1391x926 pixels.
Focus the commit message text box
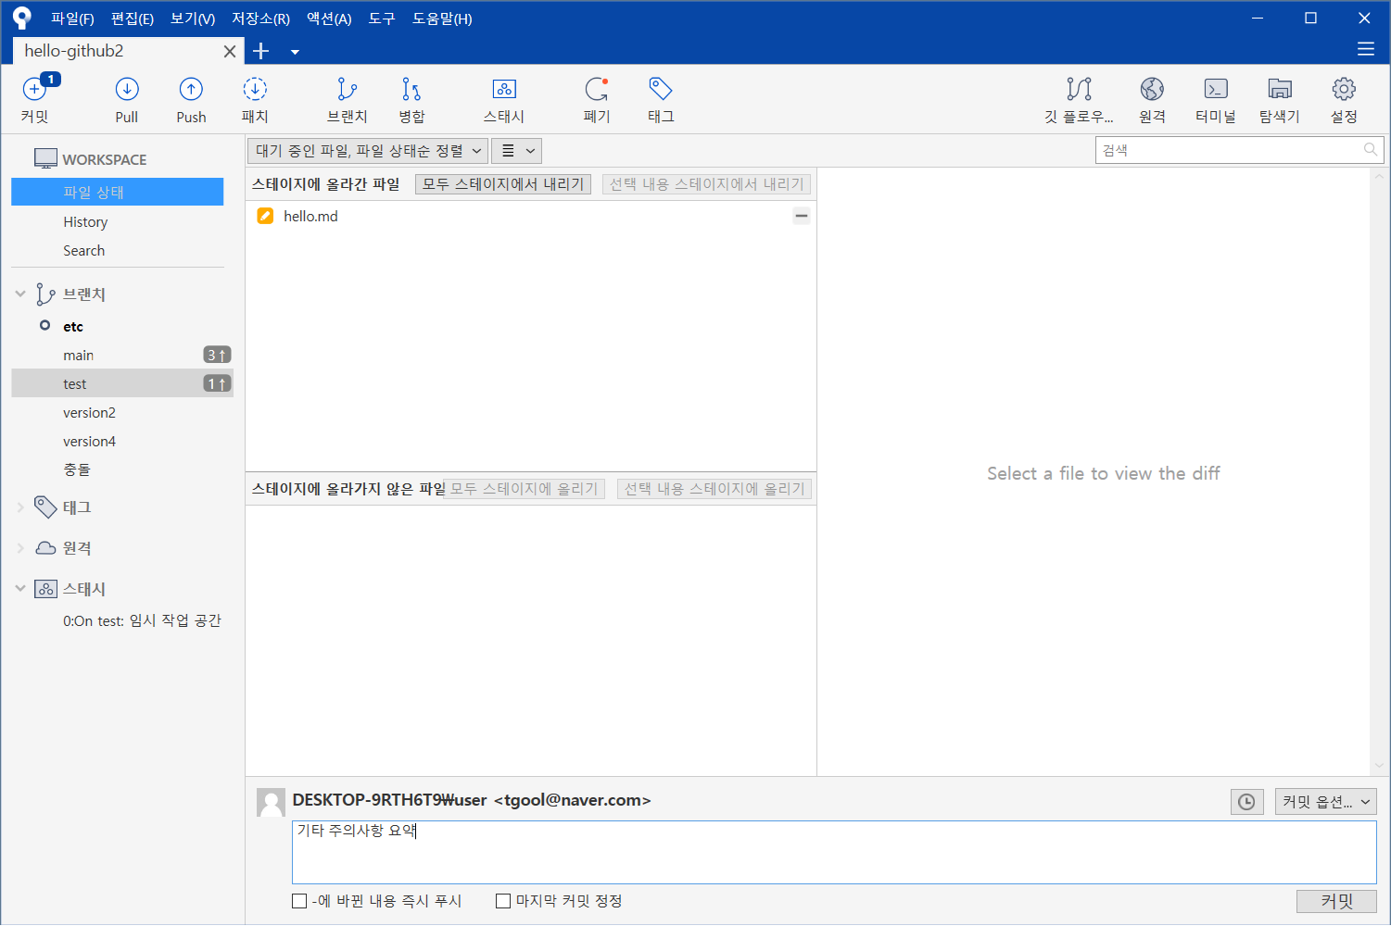(x=834, y=852)
